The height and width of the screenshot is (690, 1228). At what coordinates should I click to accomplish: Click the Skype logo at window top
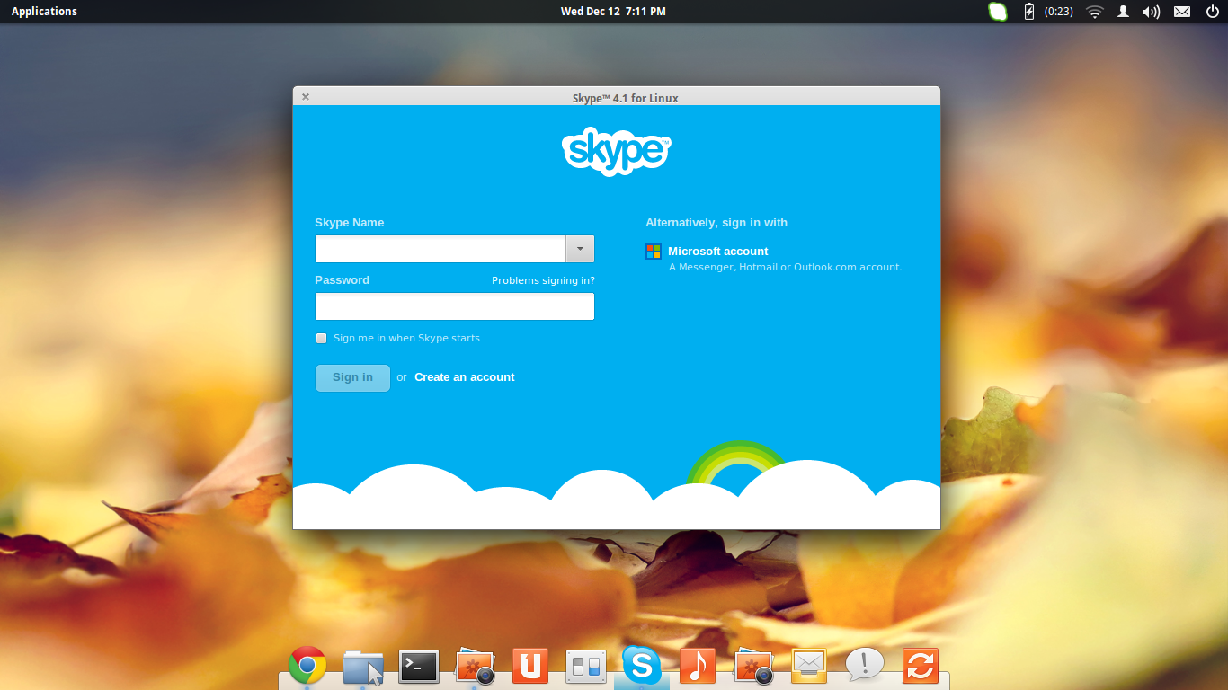[617, 151]
